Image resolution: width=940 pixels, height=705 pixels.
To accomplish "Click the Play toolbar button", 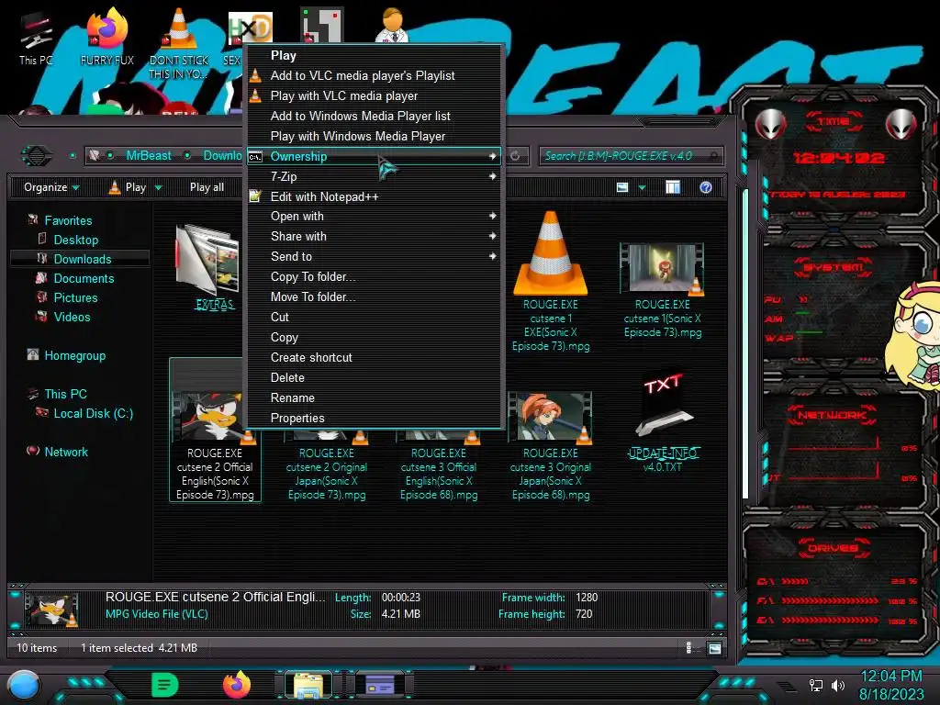I will pyautogui.click(x=129, y=187).
